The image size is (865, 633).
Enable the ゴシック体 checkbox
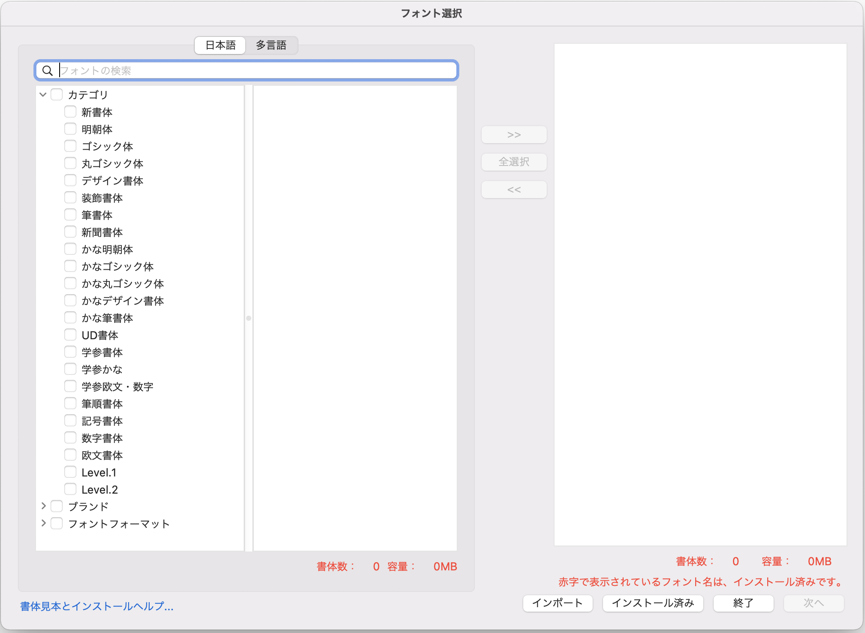pyautogui.click(x=70, y=146)
